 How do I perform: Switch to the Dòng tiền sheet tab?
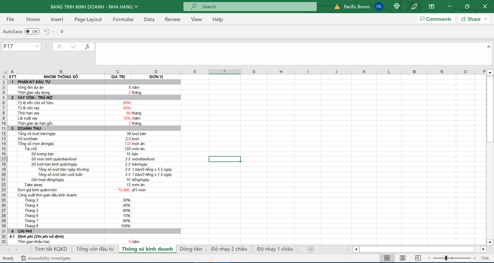tap(191, 249)
